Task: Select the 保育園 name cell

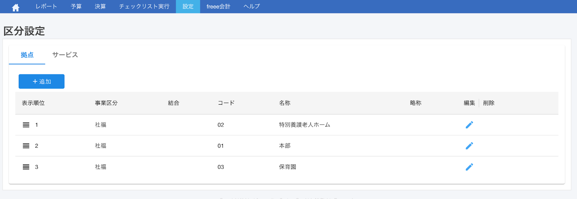Action: (287, 167)
